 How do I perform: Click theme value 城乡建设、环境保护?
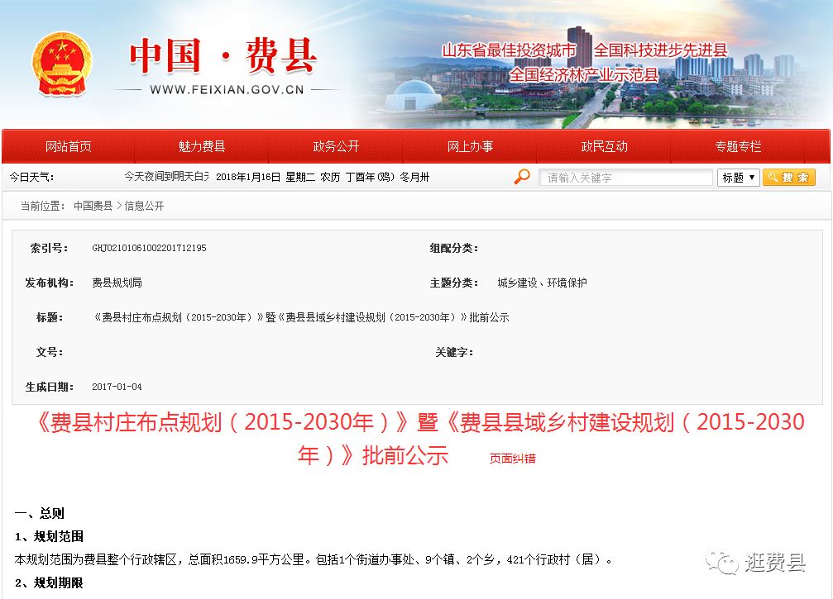coord(542,283)
